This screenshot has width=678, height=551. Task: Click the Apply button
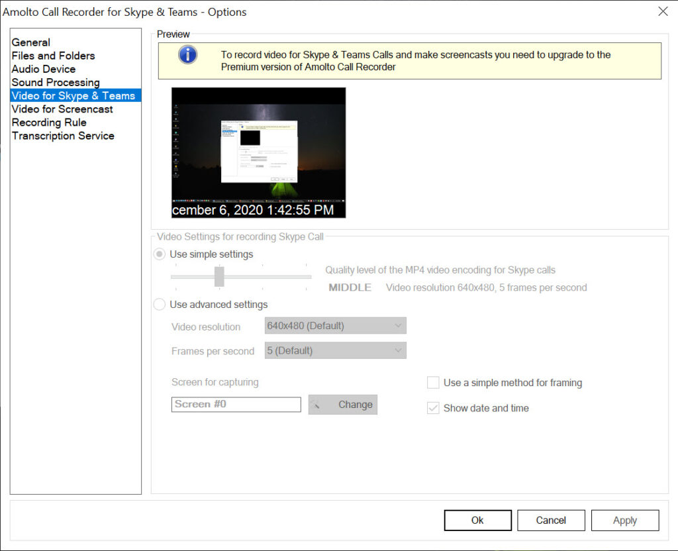tap(625, 521)
